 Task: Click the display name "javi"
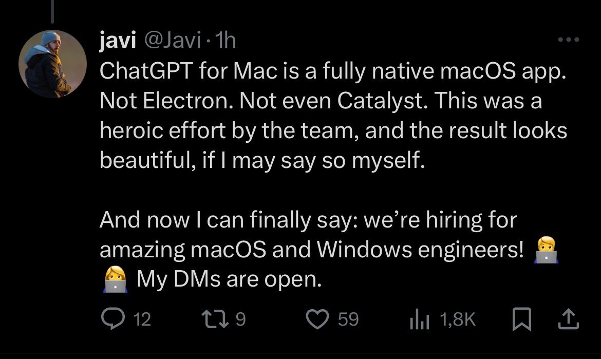[117, 40]
